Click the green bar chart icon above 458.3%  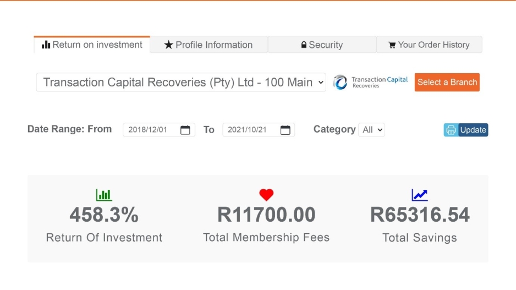[103, 195]
